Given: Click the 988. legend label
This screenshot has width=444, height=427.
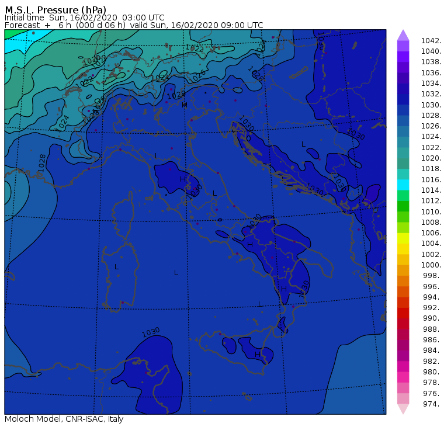Looking at the screenshot, I should 432,329.
